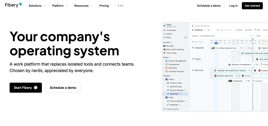The height and width of the screenshot is (126, 268).
Task: Open Ideas worth hoarding page
Action: coord(174,49)
